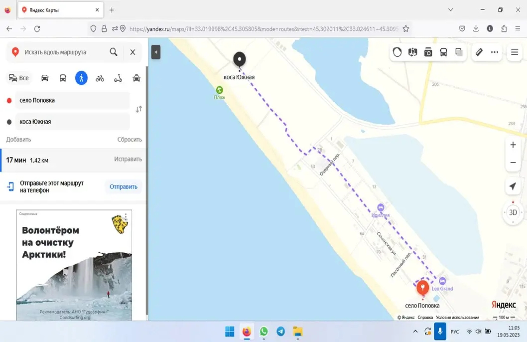527x342 pixels.
Task: Open the three-dots more tools menu
Action: pos(494,52)
